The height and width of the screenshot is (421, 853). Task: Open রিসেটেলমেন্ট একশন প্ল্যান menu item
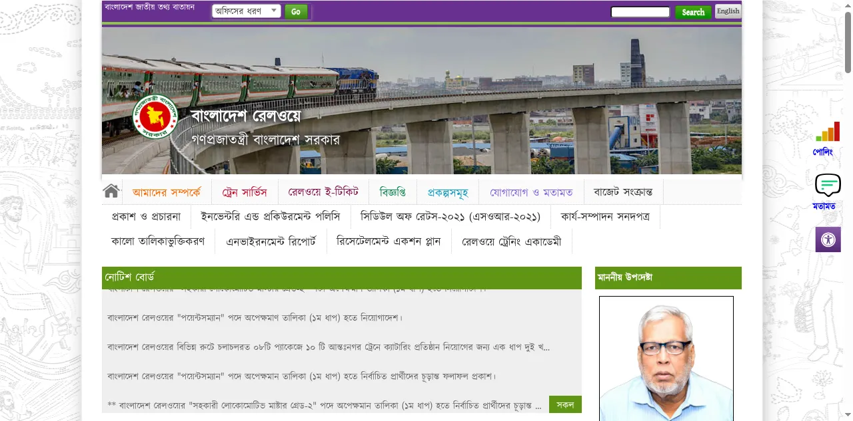[x=389, y=241]
